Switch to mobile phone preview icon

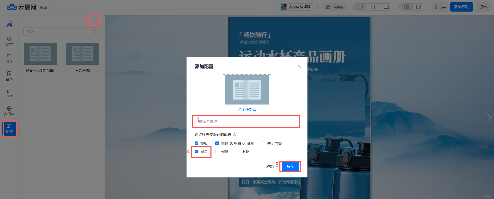[x=373, y=7]
